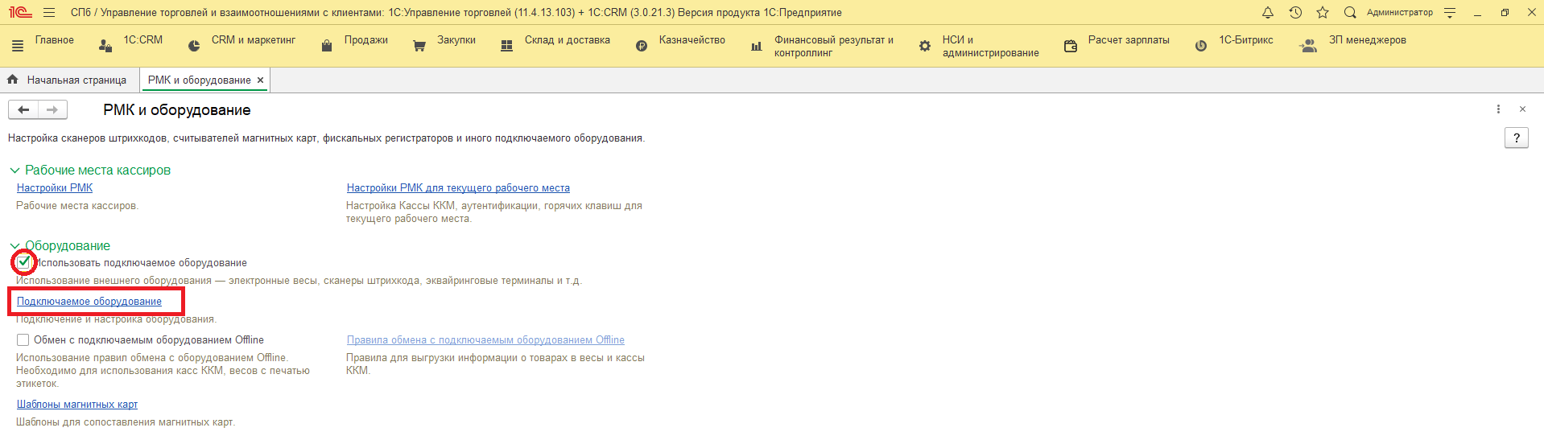Collapse the Оборудование section
The width and height of the screenshot is (1544, 440).
pos(14,246)
